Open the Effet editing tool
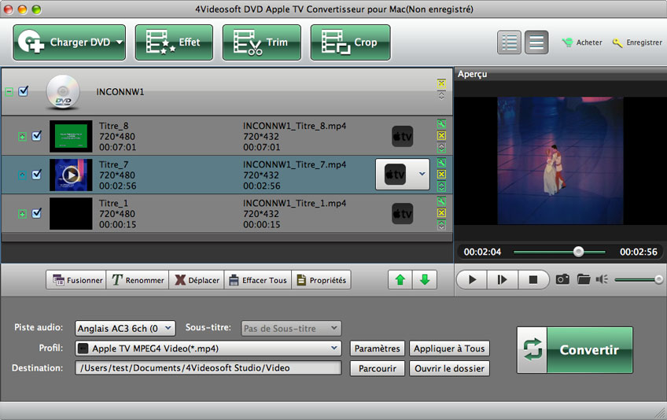667x420 pixels. coord(174,42)
